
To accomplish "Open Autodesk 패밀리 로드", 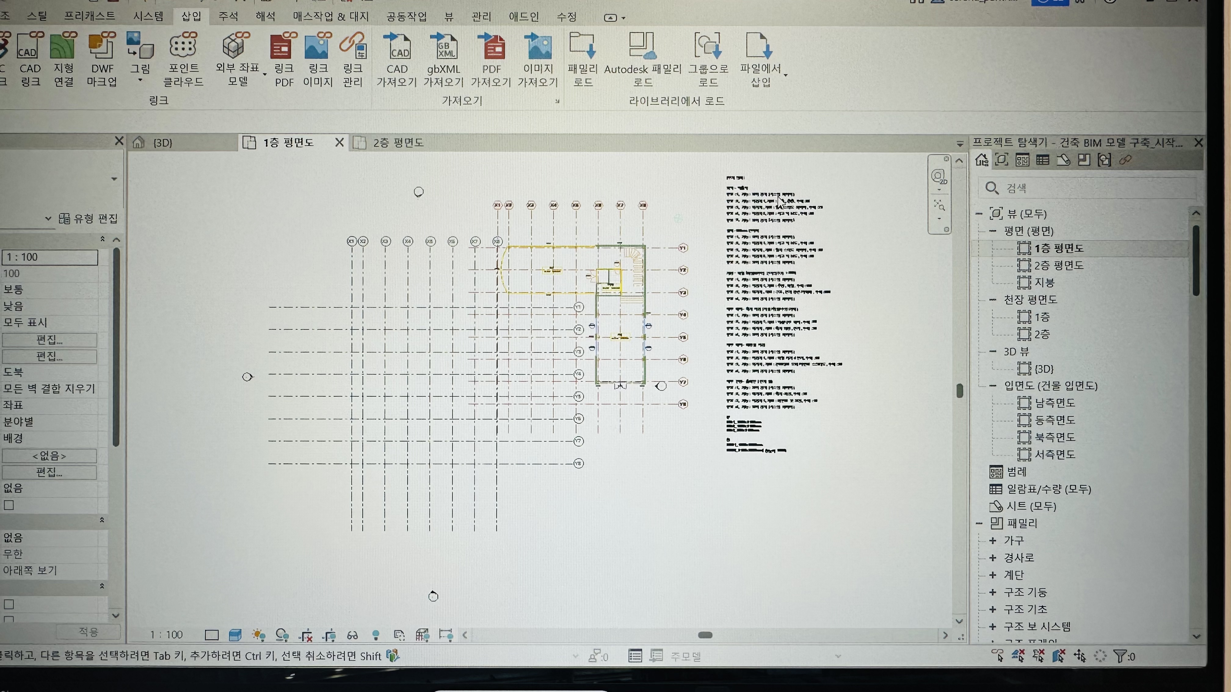I will pos(643,60).
